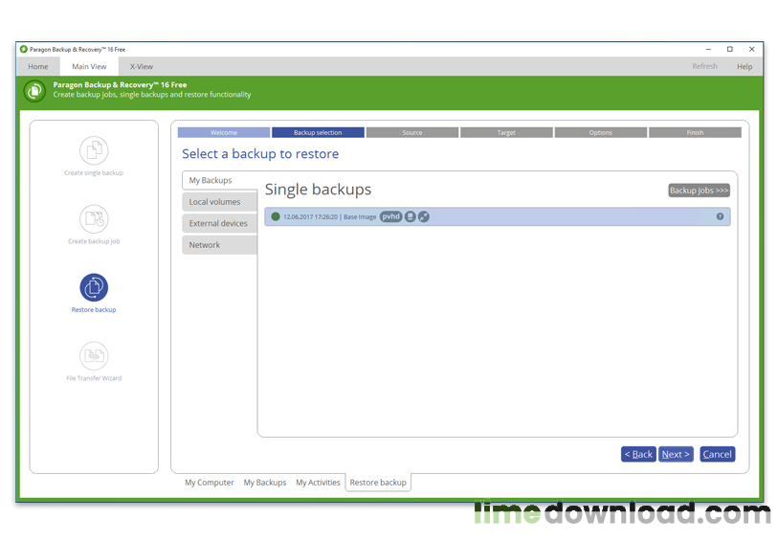
Task: Select the Restore backup icon
Action: (94, 287)
